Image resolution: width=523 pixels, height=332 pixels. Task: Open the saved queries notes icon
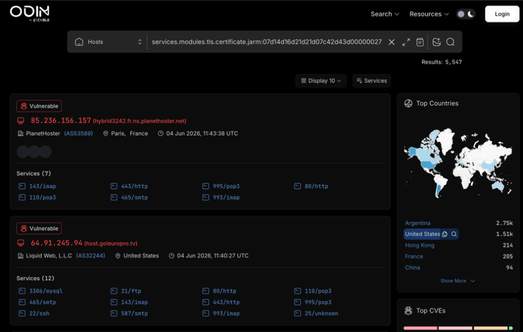pyautogui.click(x=420, y=42)
